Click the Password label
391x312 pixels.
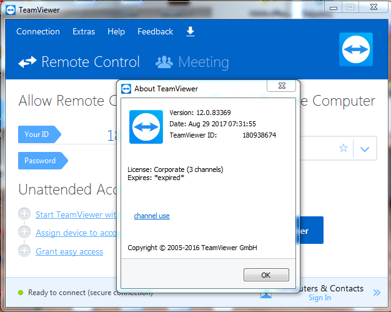pyautogui.click(x=43, y=161)
